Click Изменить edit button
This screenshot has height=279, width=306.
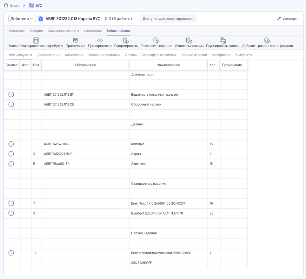(288, 19)
